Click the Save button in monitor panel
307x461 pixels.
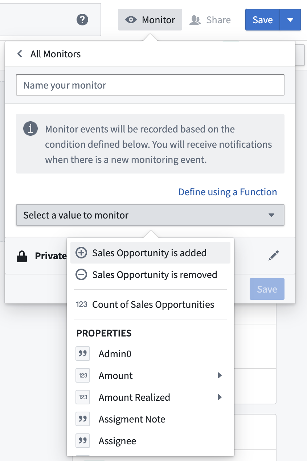tap(267, 289)
